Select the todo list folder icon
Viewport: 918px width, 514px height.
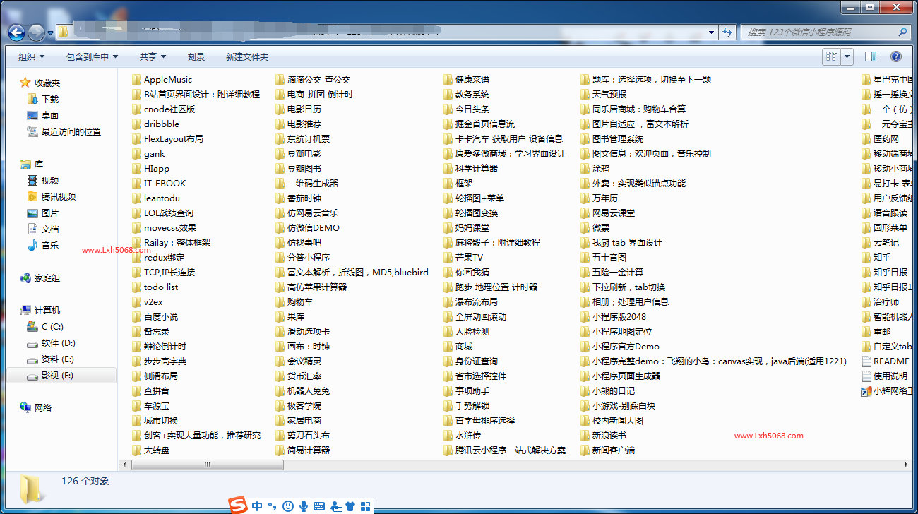coord(137,287)
